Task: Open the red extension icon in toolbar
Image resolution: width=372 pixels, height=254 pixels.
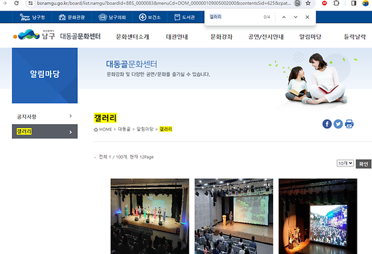Action: pyautogui.click(x=324, y=3)
